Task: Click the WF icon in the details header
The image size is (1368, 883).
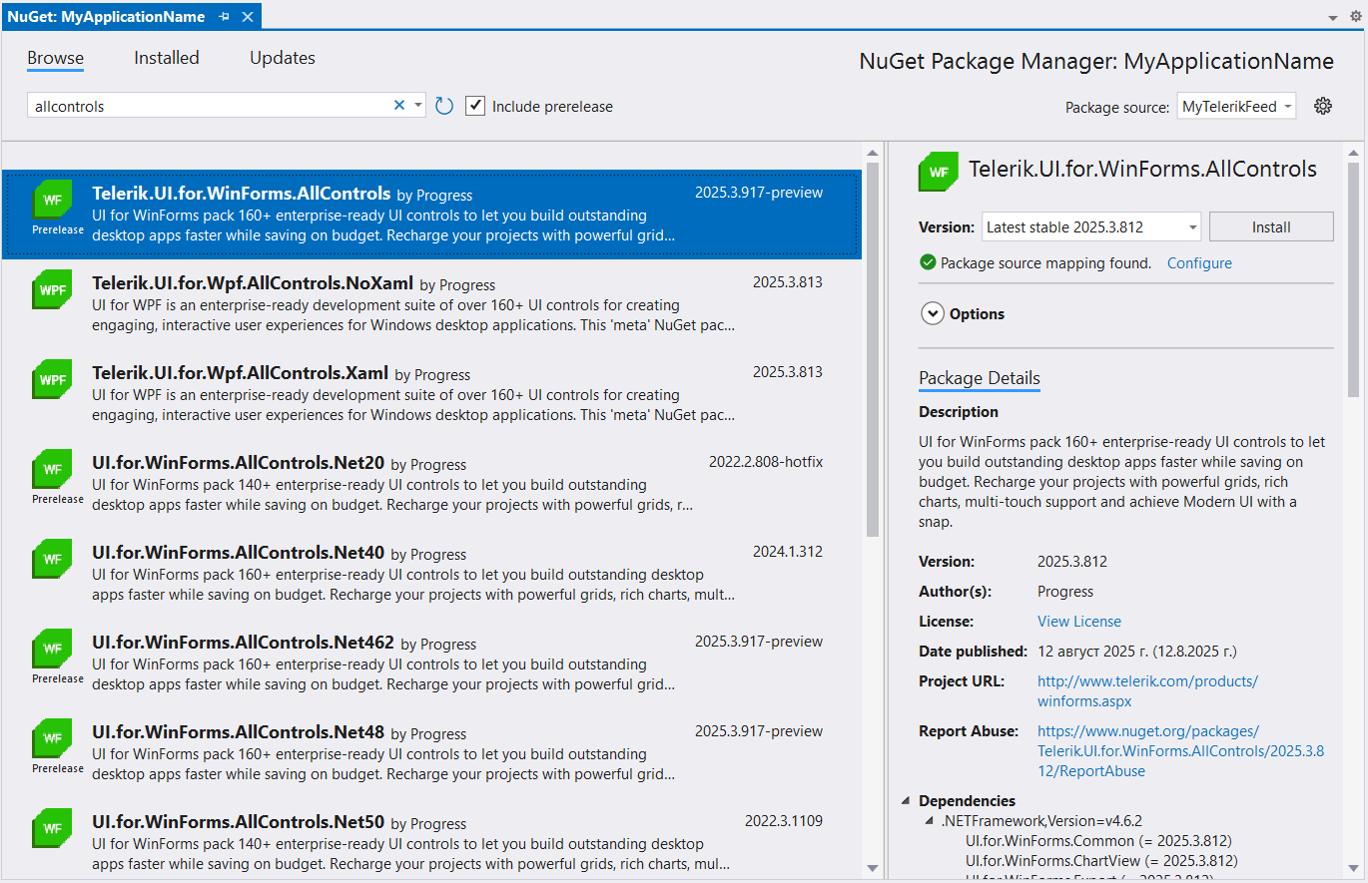Action: point(939,171)
